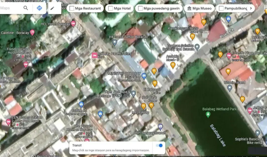The image size is (267, 157).
Task: Click shopping pin near Two Brown Boys
Action: coord(228,19)
